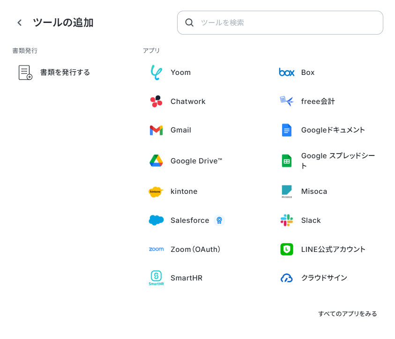This screenshot has width=395, height=339.
Task: Click the freee会計 calculator bird icon
Action: click(287, 101)
